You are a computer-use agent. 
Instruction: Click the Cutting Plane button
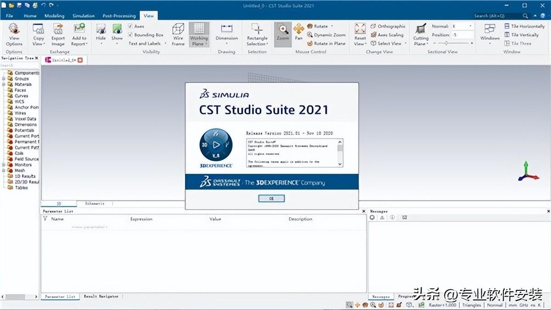(421, 34)
